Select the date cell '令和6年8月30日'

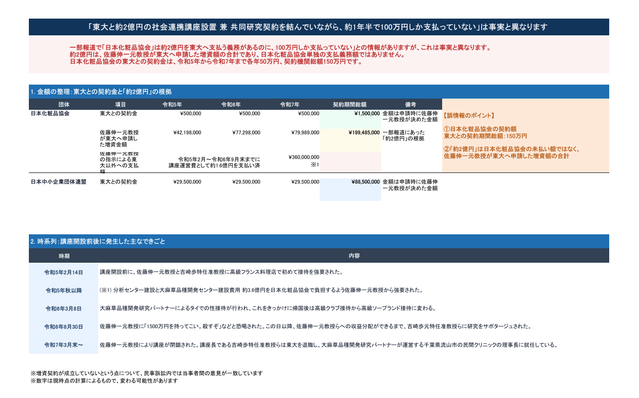point(64,327)
